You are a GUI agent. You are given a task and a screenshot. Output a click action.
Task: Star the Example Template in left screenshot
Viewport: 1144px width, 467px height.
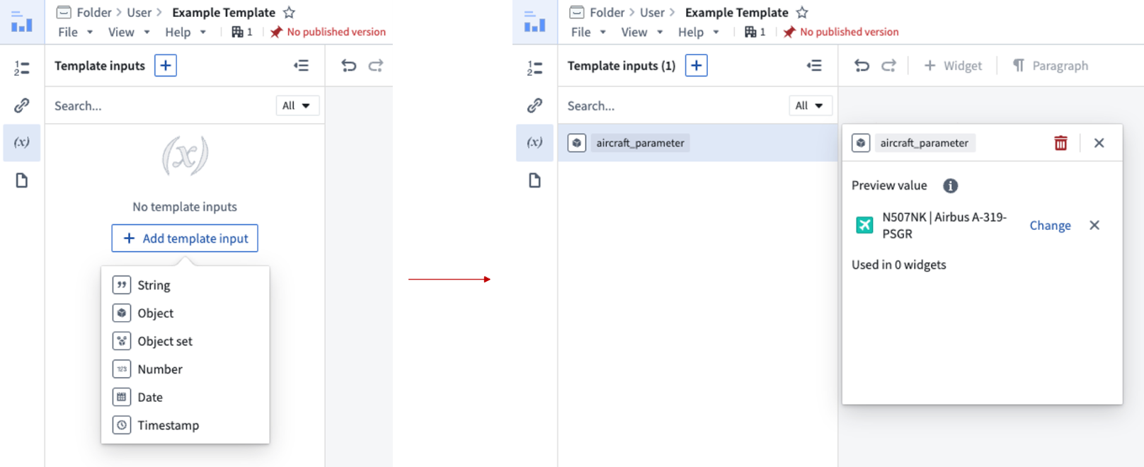click(289, 13)
